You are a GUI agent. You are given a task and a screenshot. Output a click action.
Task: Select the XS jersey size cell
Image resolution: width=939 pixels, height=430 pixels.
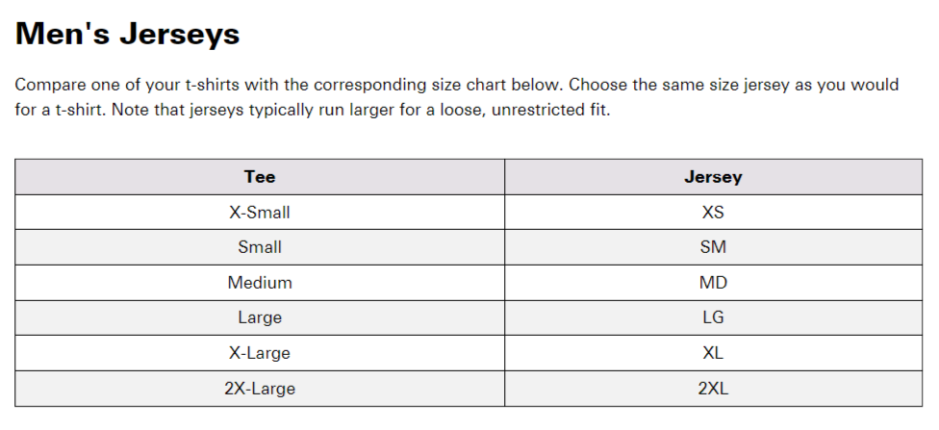tap(713, 213)
